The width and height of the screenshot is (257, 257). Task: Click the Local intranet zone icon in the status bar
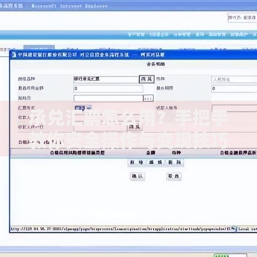(234, 229)
